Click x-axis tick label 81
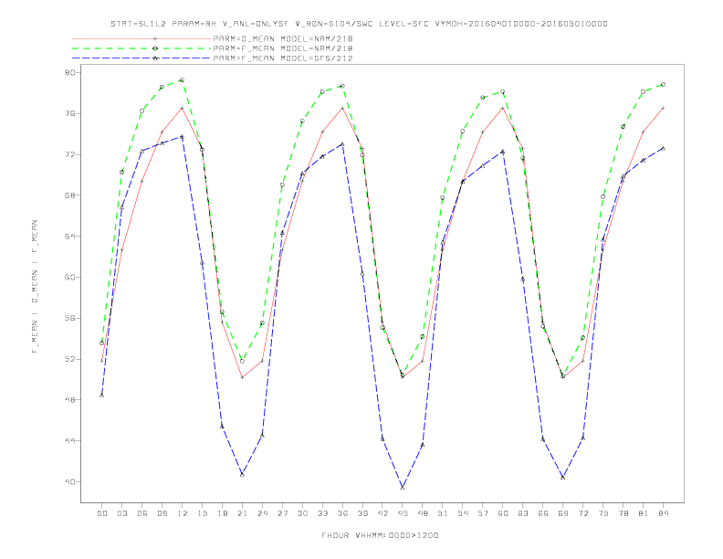The height and width of the screenshot is (559, 723). tap(644, 513)
